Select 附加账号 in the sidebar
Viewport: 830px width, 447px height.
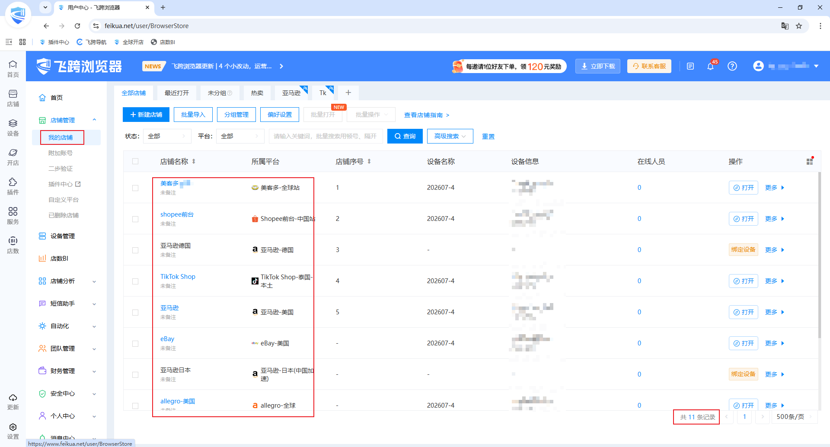pos(61,153)
